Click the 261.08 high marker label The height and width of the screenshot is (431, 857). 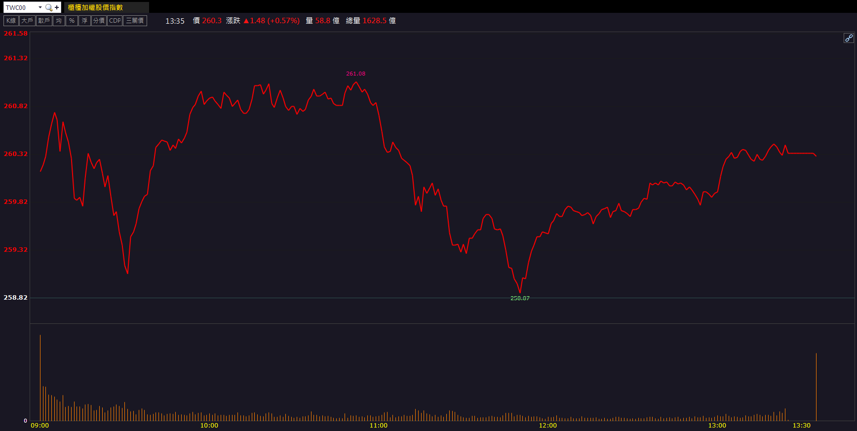click(x=355, y=74)
